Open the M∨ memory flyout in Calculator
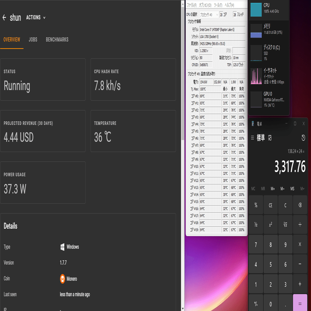The height and width of the screenshot is (311, 311). [302, 189]
